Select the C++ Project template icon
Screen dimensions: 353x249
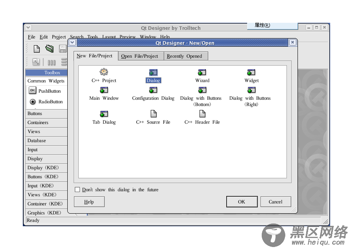click(104, 72)
